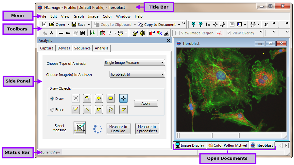This screenshot has width=294, height=165.
Task: Click the green histogram graph icon
Action: click(x=92, y=33)
